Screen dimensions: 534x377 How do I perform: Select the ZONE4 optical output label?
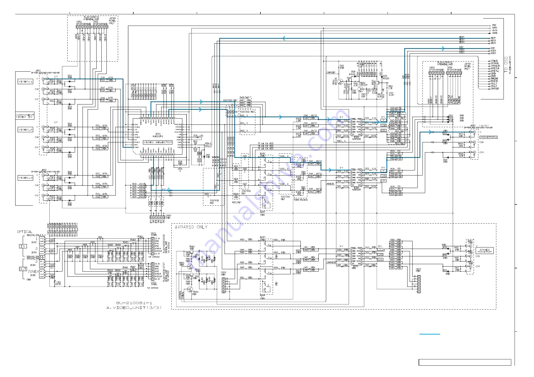pyautogui.click(x=33, y=272)
